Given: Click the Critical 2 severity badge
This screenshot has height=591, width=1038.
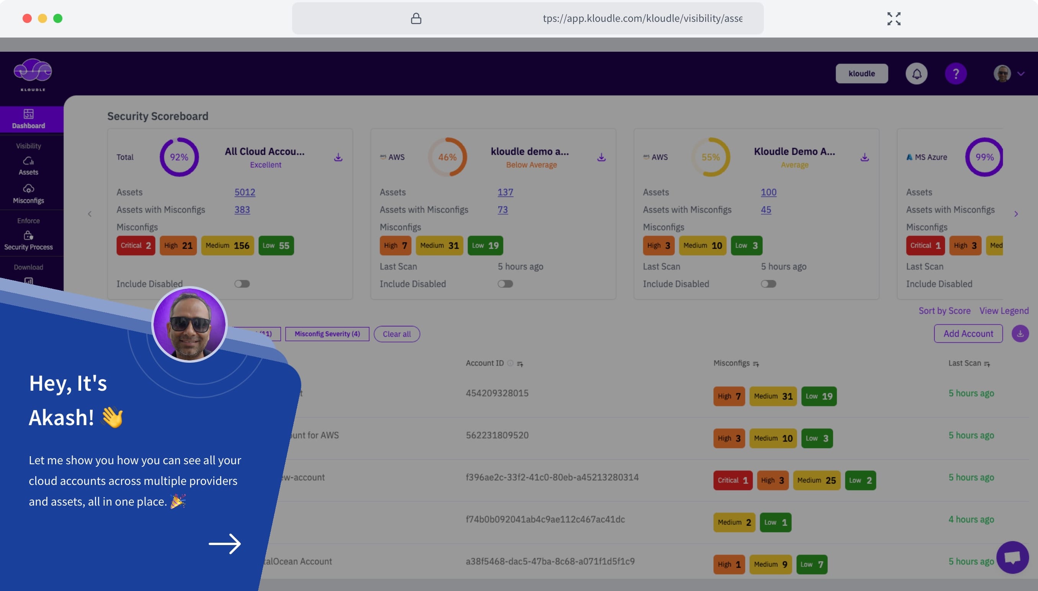Looking at the screenshot, I should (x=136, y=246).
